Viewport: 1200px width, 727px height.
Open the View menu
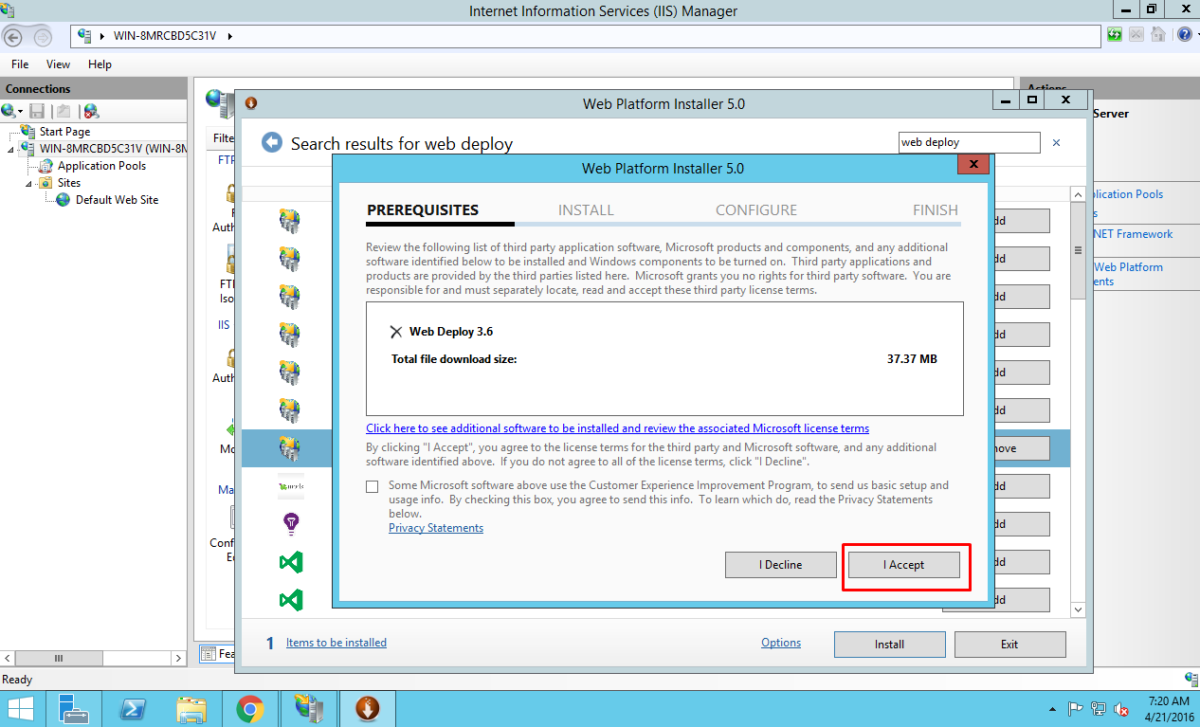click(58, 64)
